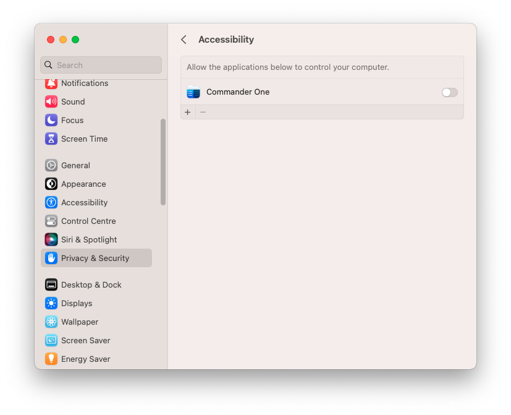511x415 pixels.
Task: Open Sound settings from the sidebar
Action: (x=73, y=101)
